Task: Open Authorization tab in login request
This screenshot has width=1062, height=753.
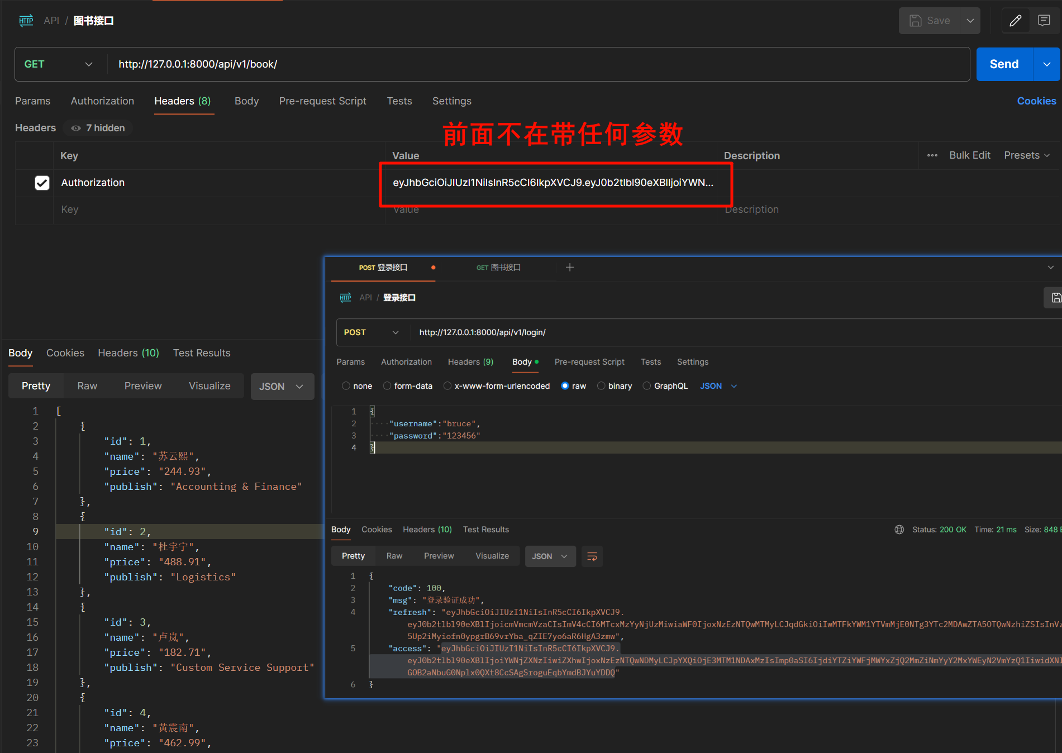Action: (x=406, y=362)
